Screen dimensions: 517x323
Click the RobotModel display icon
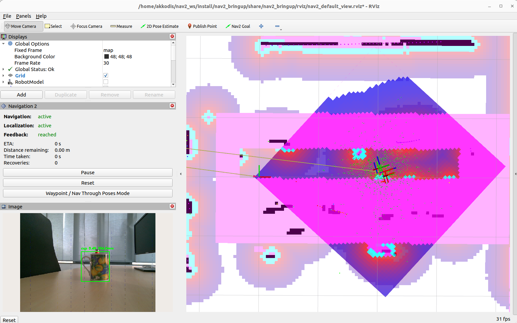click(x=10, y=82)
